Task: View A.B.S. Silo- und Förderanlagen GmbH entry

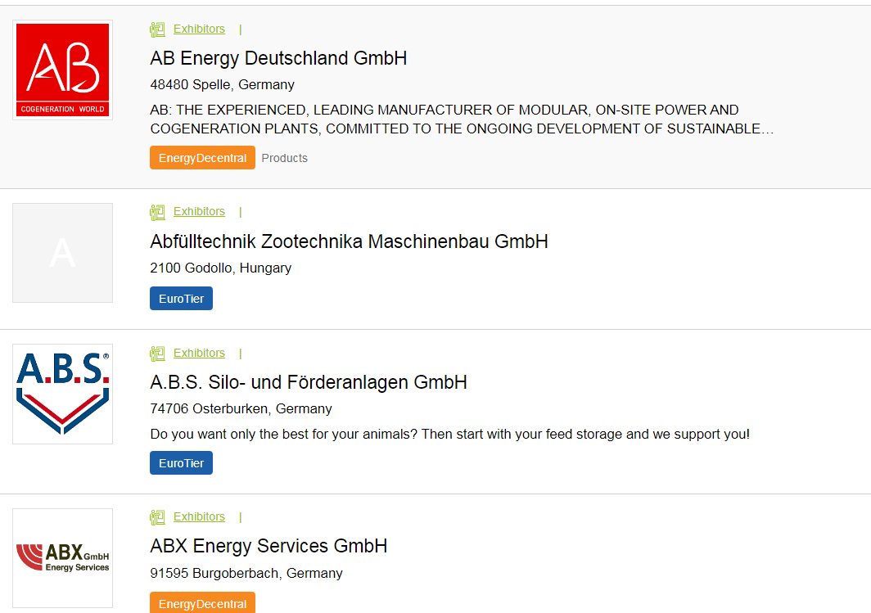Action: point(309,382)
